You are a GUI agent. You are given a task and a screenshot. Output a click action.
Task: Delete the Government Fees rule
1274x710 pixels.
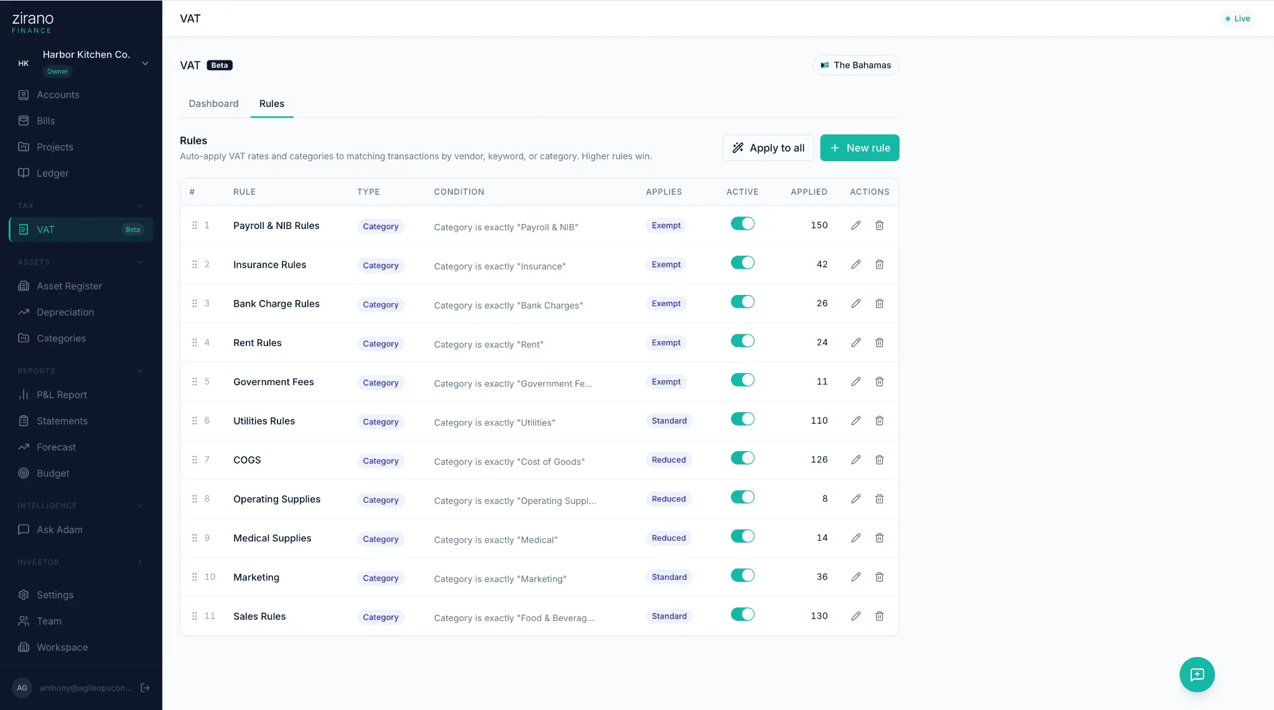tap(880, 381)
